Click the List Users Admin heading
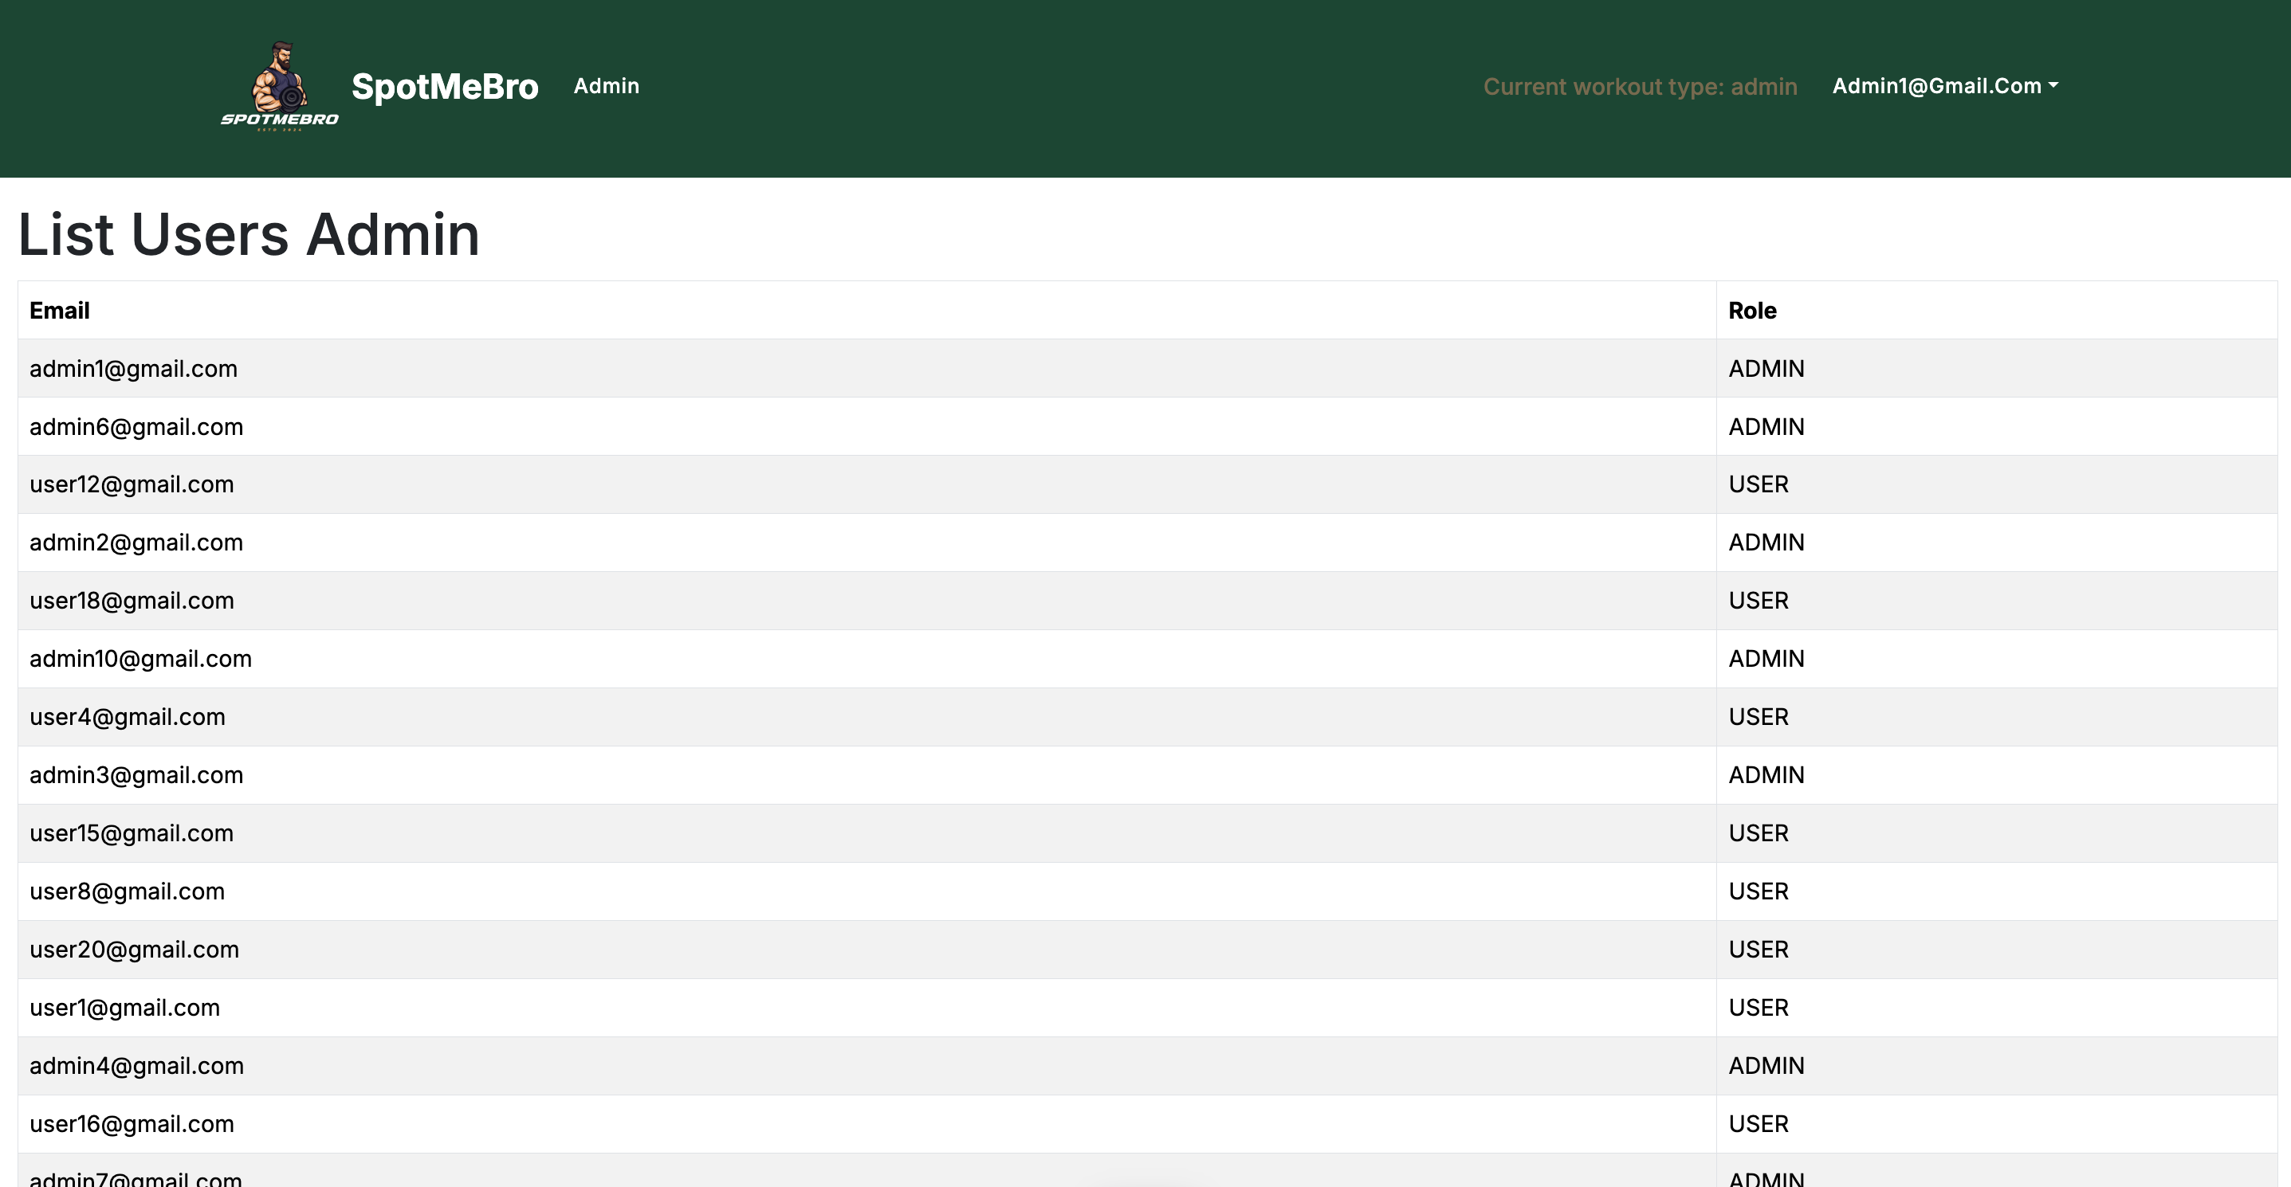This screenshot has height=1187, width=2291. [249, 234]
